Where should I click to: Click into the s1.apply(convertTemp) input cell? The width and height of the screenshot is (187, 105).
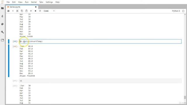pyautogui.click(x=100, y=41)
